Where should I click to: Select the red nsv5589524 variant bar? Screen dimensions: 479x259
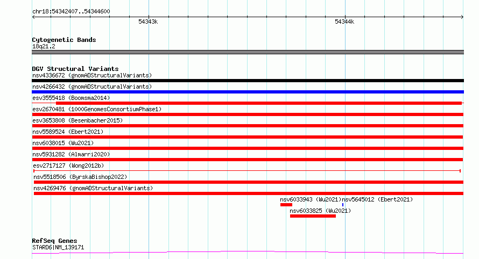[x=248, y=137]
